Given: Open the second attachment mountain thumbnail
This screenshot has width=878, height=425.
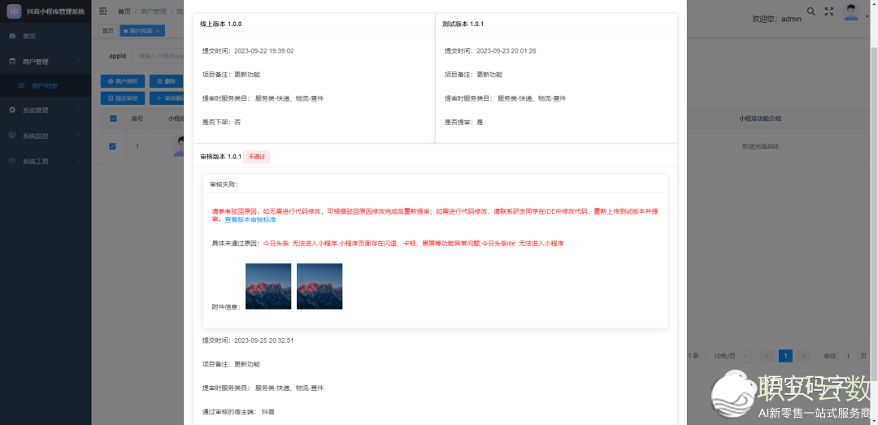Looking at the screenshot, I should tap(319, 286).
